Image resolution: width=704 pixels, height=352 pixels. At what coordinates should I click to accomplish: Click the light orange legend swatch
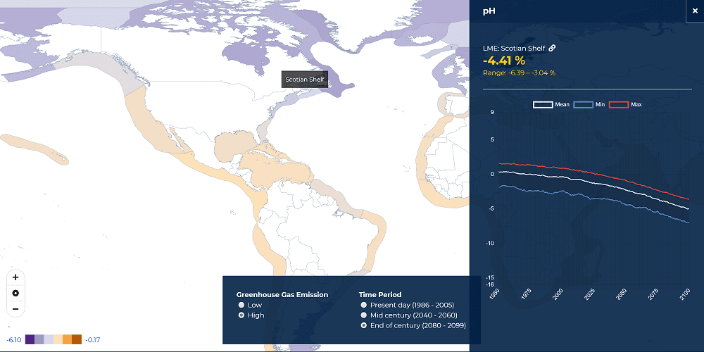click(58, 339)
